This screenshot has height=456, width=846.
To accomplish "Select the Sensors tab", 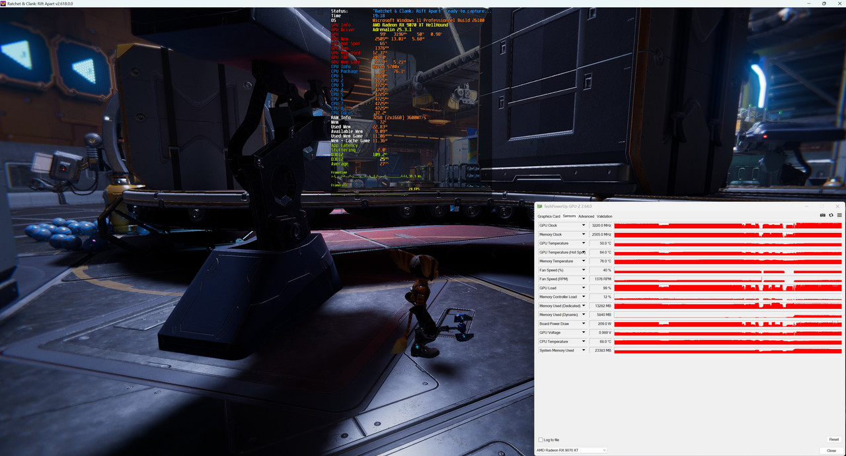I will pos(569,216).
